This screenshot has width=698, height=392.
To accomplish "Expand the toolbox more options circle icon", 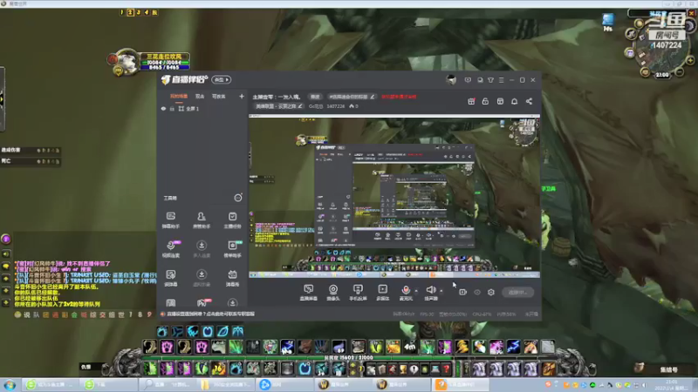I will pyautogui.click(x=238, y=198).
